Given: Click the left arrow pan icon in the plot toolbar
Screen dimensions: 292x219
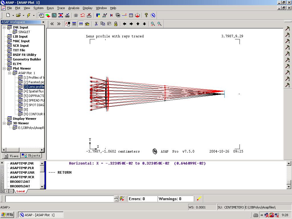Looking at the screenshot, I should click(x=125, y=24).
